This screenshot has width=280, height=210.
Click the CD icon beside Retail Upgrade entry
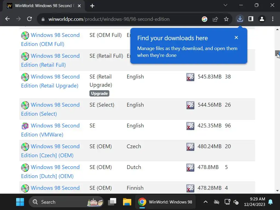tap(25, 77)
